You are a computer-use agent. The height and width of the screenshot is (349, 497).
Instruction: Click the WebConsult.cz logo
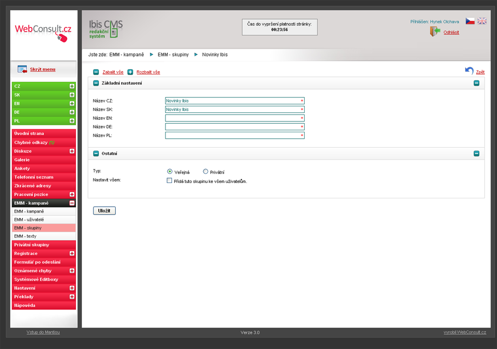(43, 33)
